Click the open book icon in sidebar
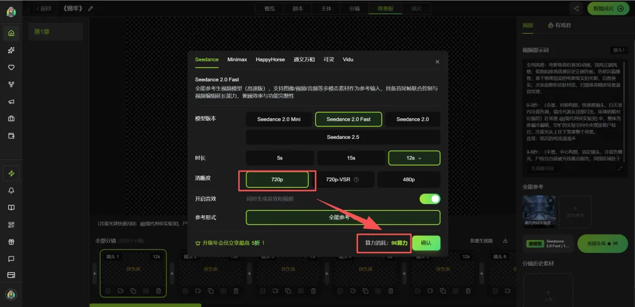 [x=11, y=208]
